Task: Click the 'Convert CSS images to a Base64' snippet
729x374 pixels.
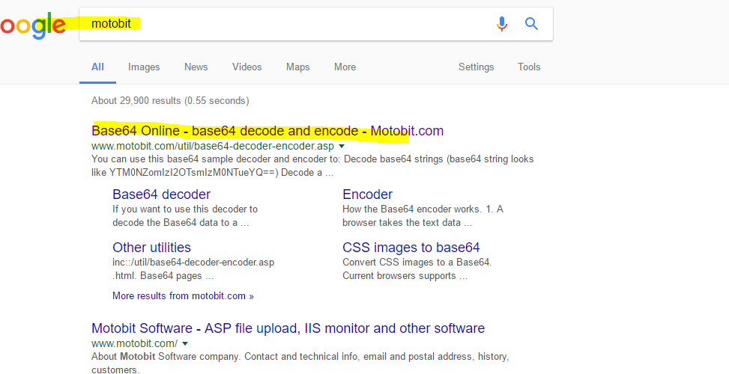Action: tap(417, 269)
